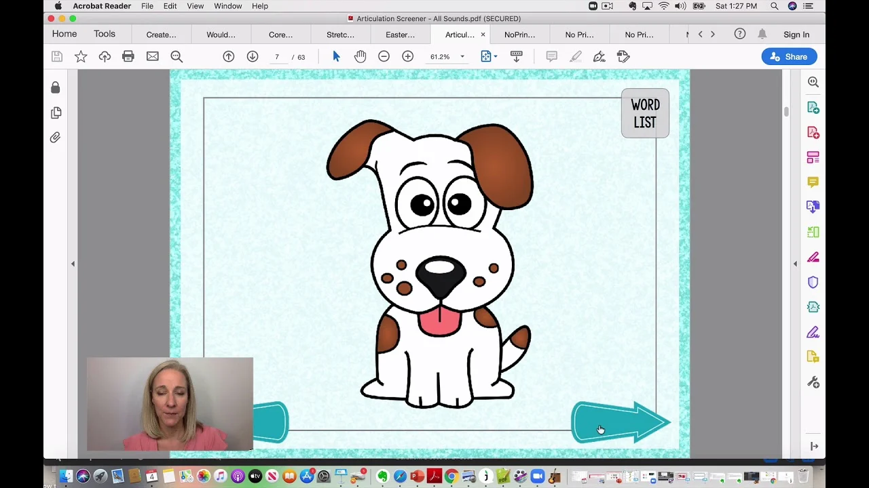Image resolution: width=869 pixels, height=488 pixels.
Task: Click the cloud upload icon
Action: [x=105, y=57]
